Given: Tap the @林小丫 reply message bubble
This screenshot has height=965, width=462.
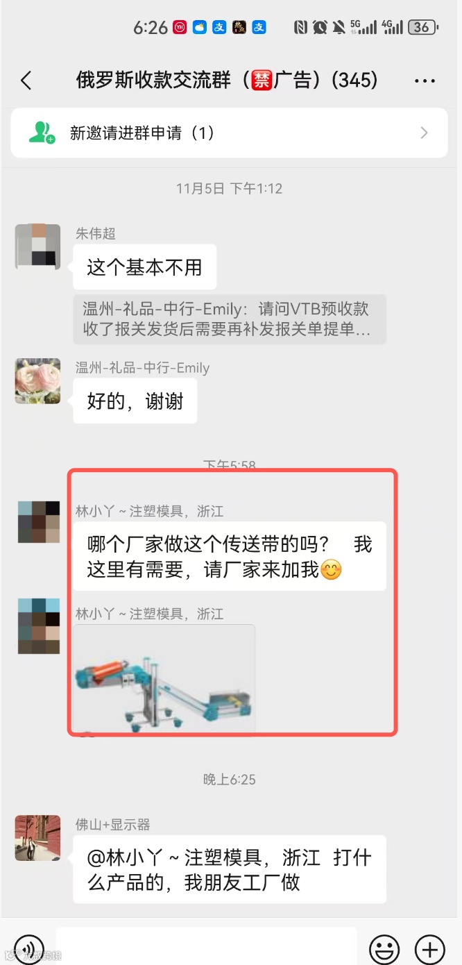Looking at the screenshot, I should 230,870.
